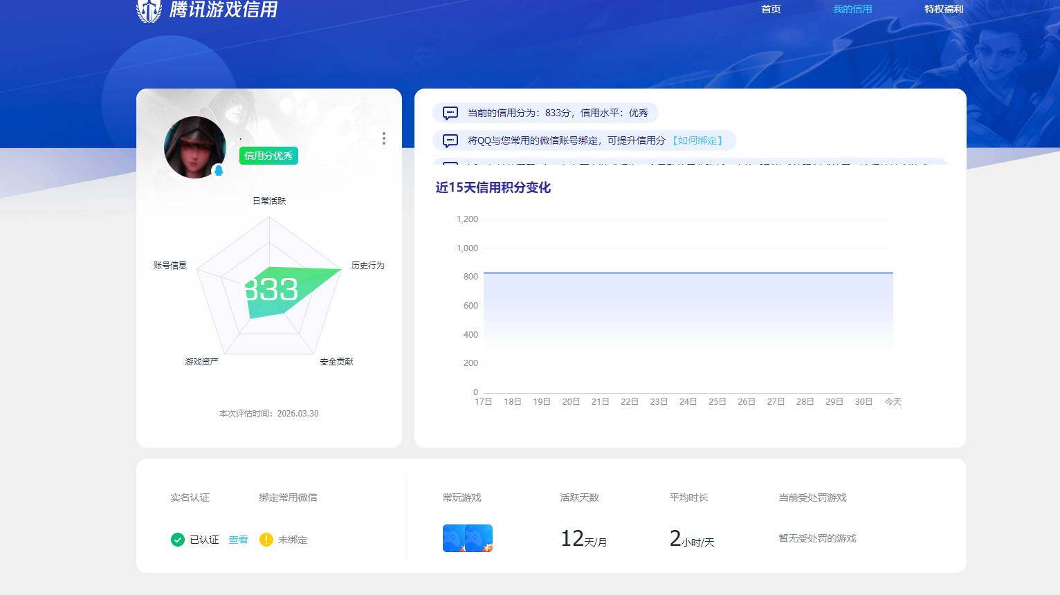Click the 1,200 y-axis value

[467, 219]
